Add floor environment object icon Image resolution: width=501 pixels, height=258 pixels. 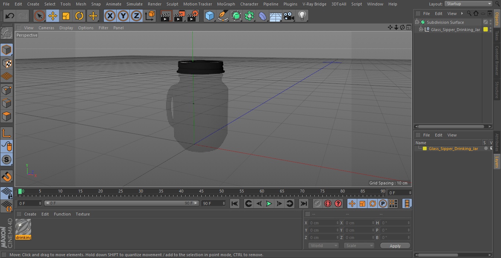[x=276, y=16]
